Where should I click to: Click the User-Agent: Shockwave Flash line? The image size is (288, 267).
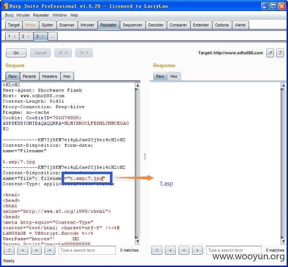(42, 90)
